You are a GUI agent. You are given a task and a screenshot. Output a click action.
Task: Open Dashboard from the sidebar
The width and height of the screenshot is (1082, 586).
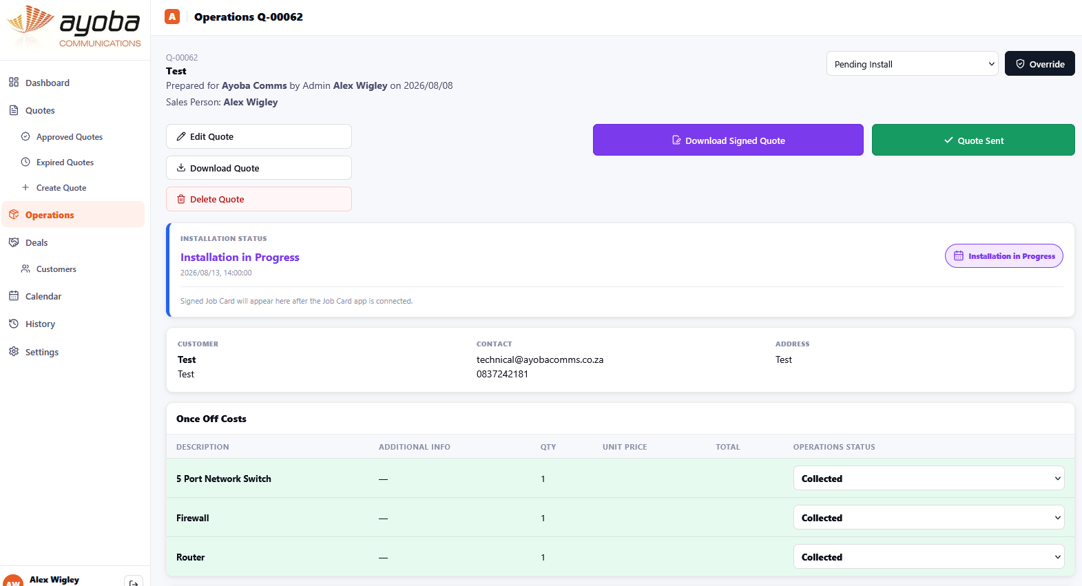click(74, 83)
